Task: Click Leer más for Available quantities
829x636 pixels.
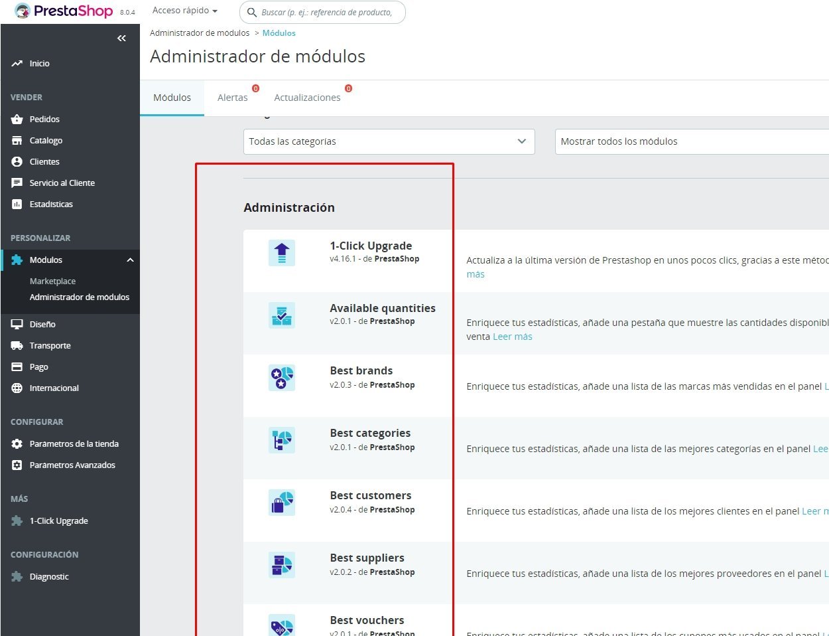Action: (x=513, y=337)
